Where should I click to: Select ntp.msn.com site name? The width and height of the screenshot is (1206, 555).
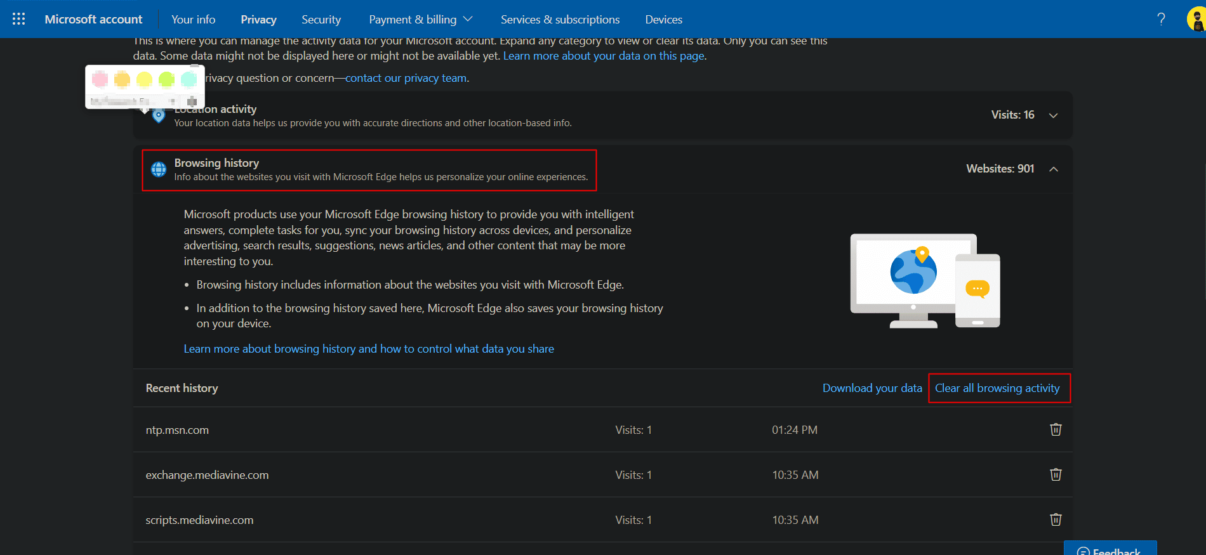click(x=177, y=430)
